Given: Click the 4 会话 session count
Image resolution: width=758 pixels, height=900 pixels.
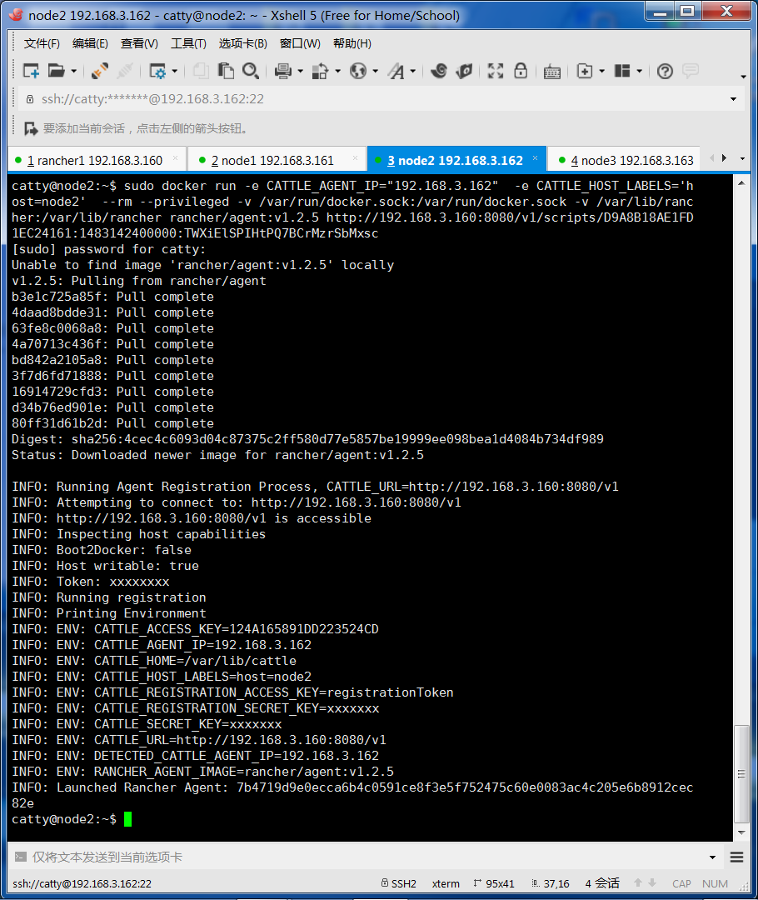Looking at the screenshot, I should (602, 883).
